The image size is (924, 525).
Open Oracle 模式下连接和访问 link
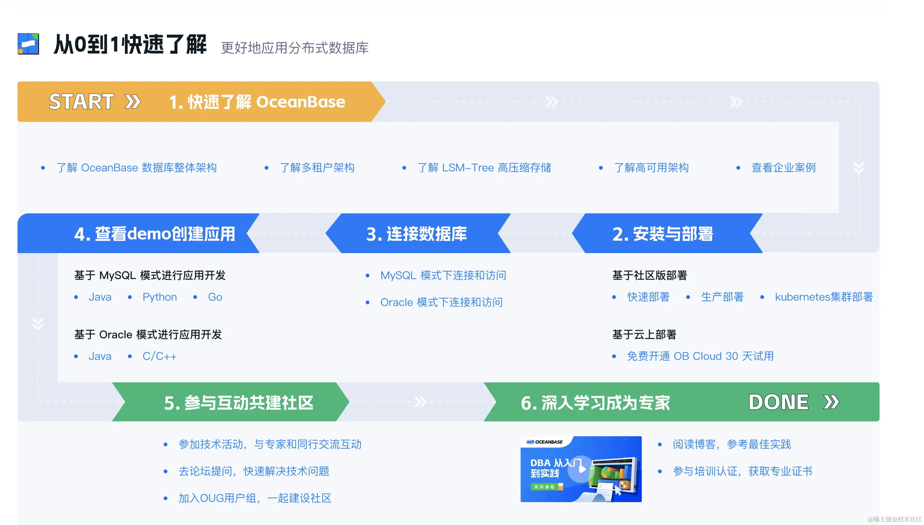(x=441, y=302)
